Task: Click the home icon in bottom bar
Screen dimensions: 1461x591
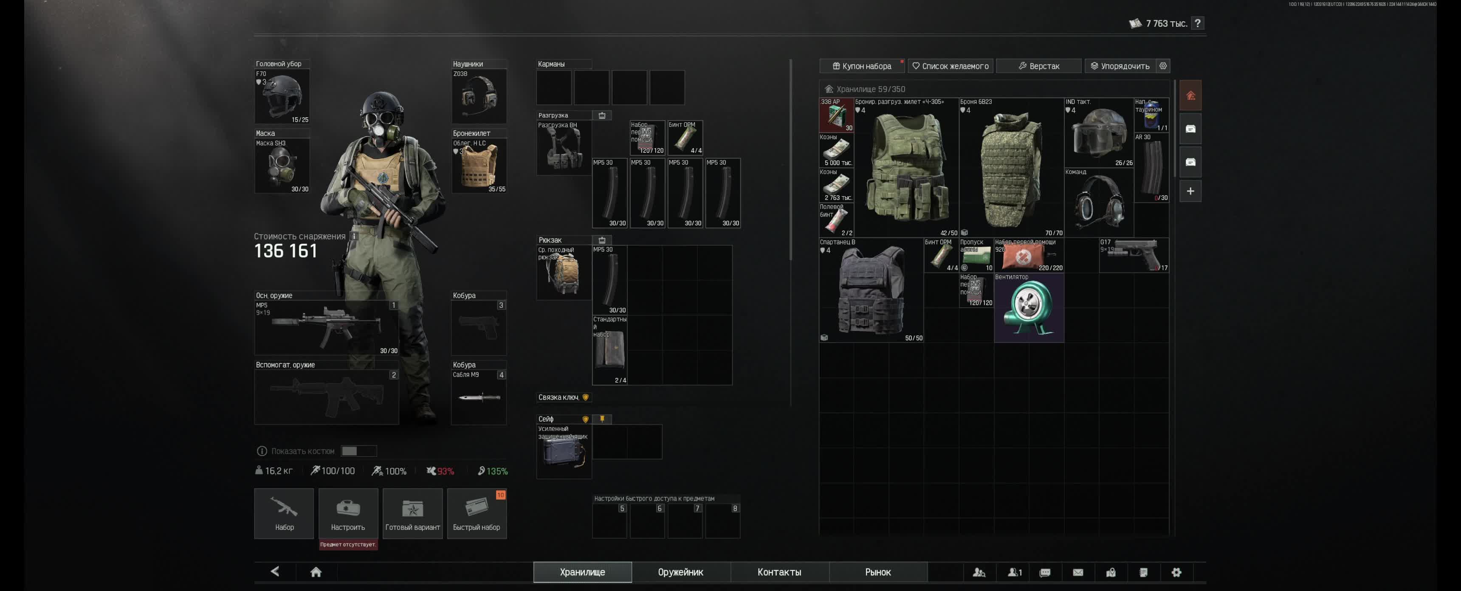Action: tap(316, 572)
